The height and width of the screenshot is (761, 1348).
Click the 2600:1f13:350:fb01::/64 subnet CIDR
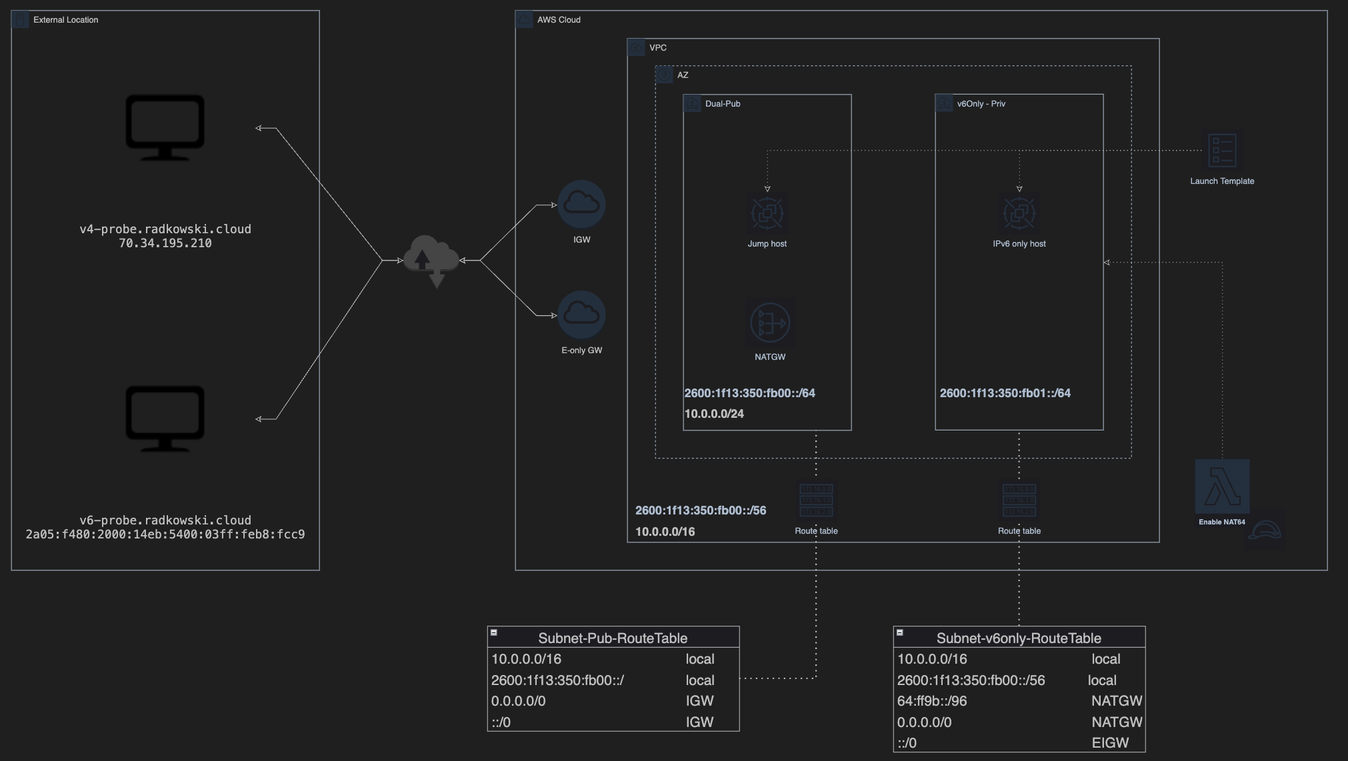(1005, 393)
